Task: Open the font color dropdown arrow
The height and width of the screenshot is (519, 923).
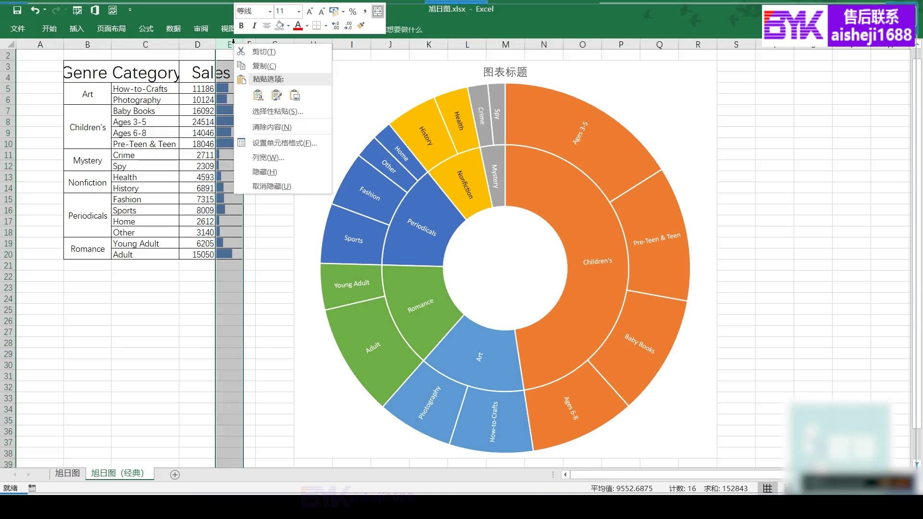Action: [x=307, y=25]
